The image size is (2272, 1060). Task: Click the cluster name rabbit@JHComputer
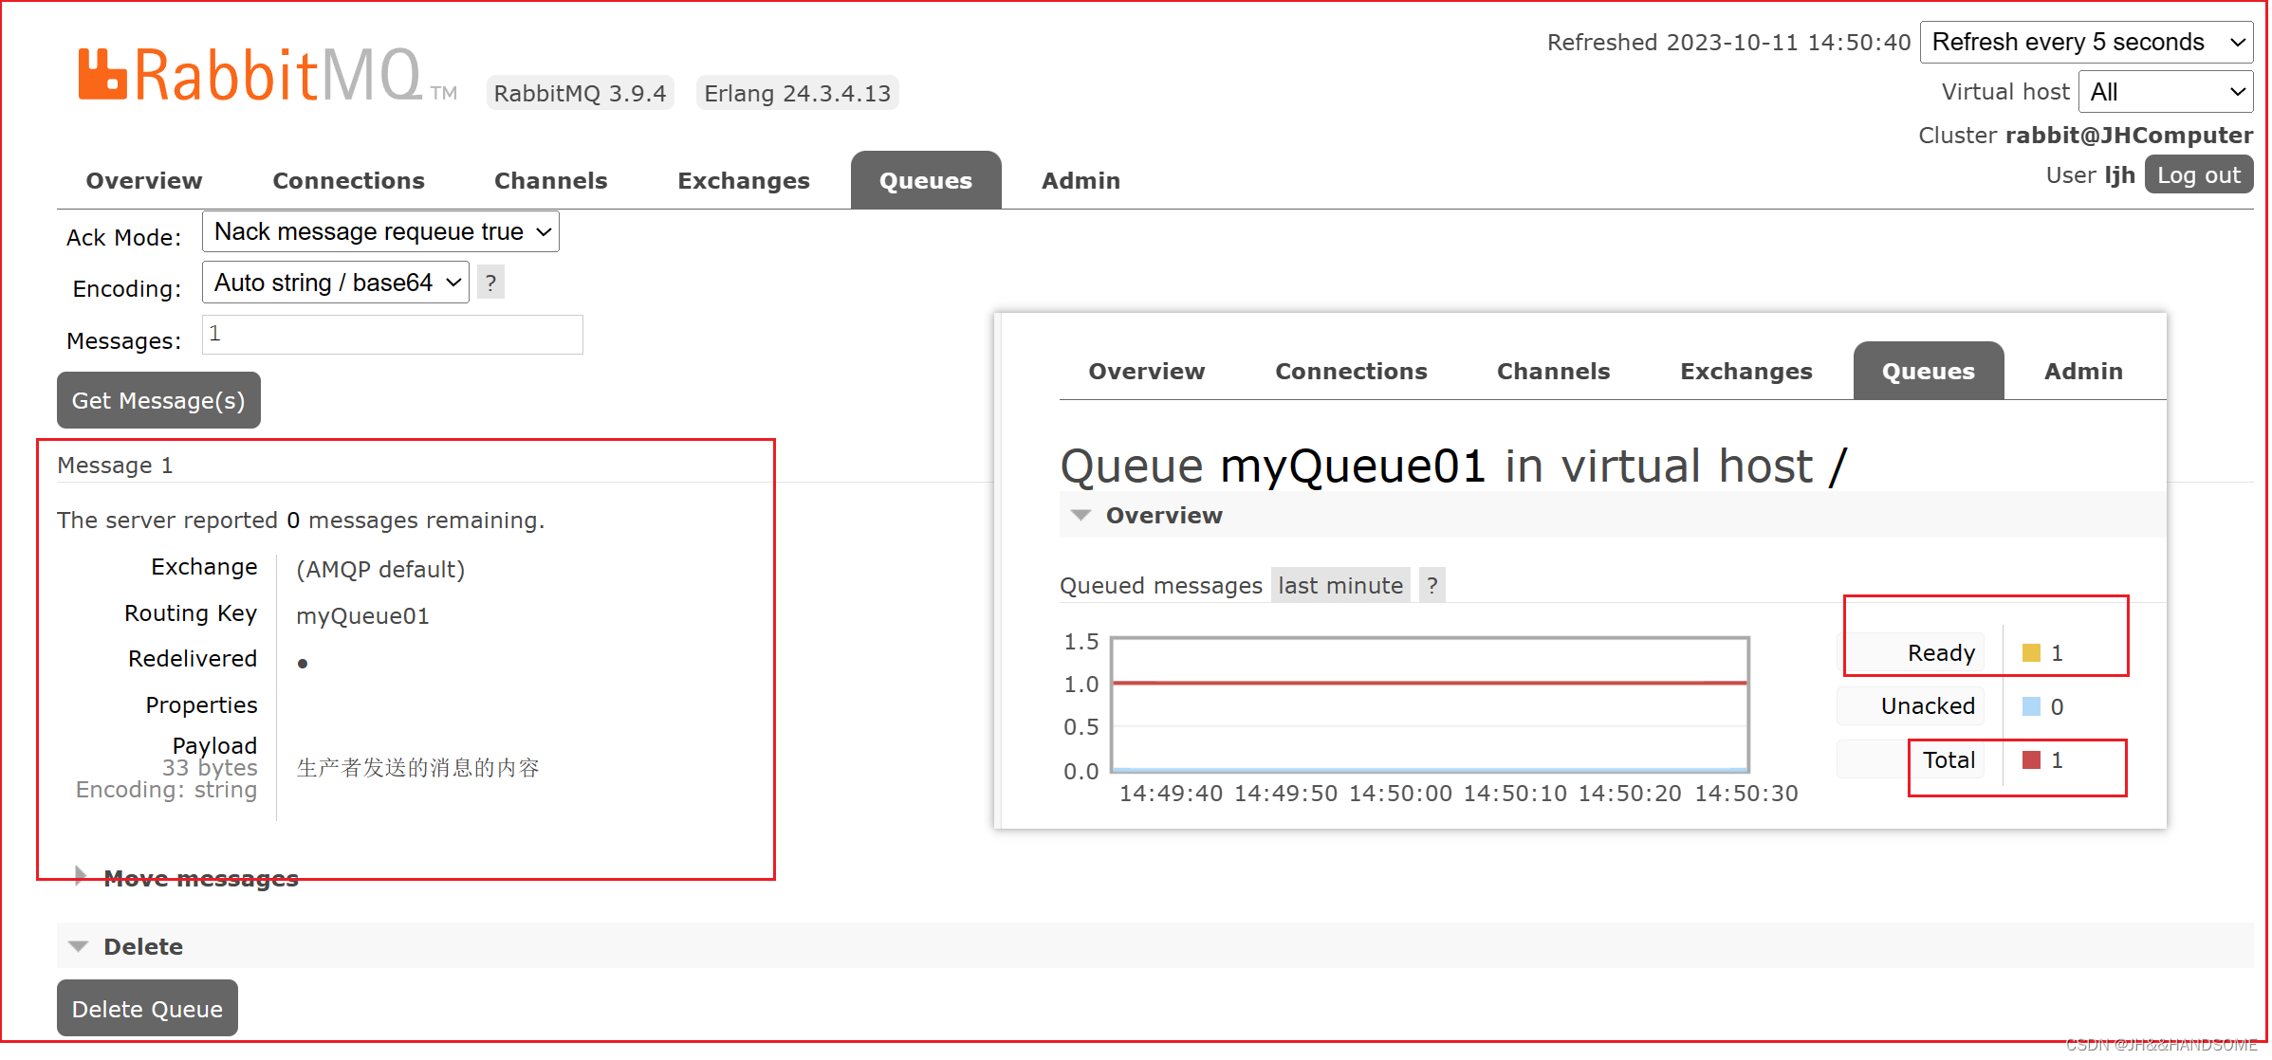tap(2129, 136)
